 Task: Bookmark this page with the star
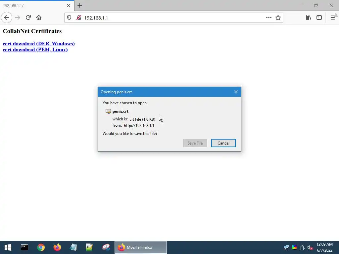[x=278, y=18]
